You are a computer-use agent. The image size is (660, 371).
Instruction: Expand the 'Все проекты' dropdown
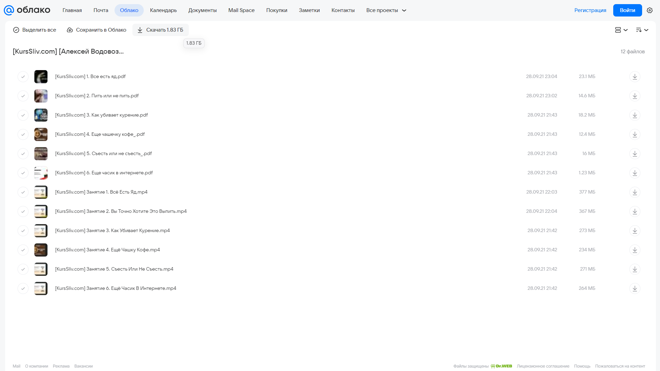click(x=386, y=10)
